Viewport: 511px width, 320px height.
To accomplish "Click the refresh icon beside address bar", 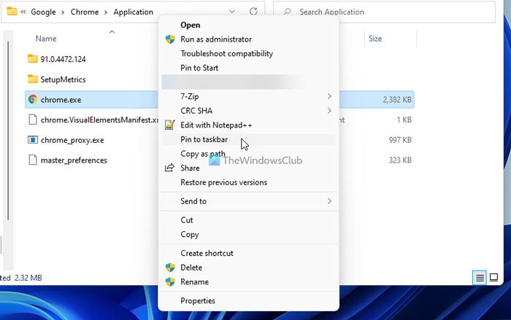I will pyautogui.click(x=253, y=12).
